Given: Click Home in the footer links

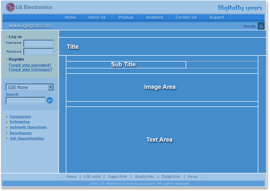Looking at the screenshot, I should pos(71,176).
